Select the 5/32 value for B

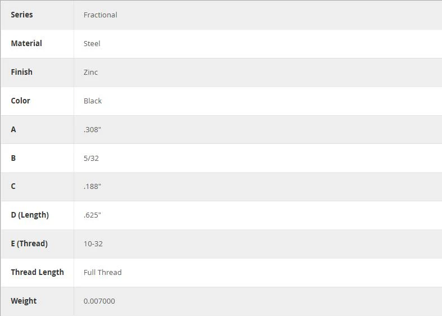[91, 159]
